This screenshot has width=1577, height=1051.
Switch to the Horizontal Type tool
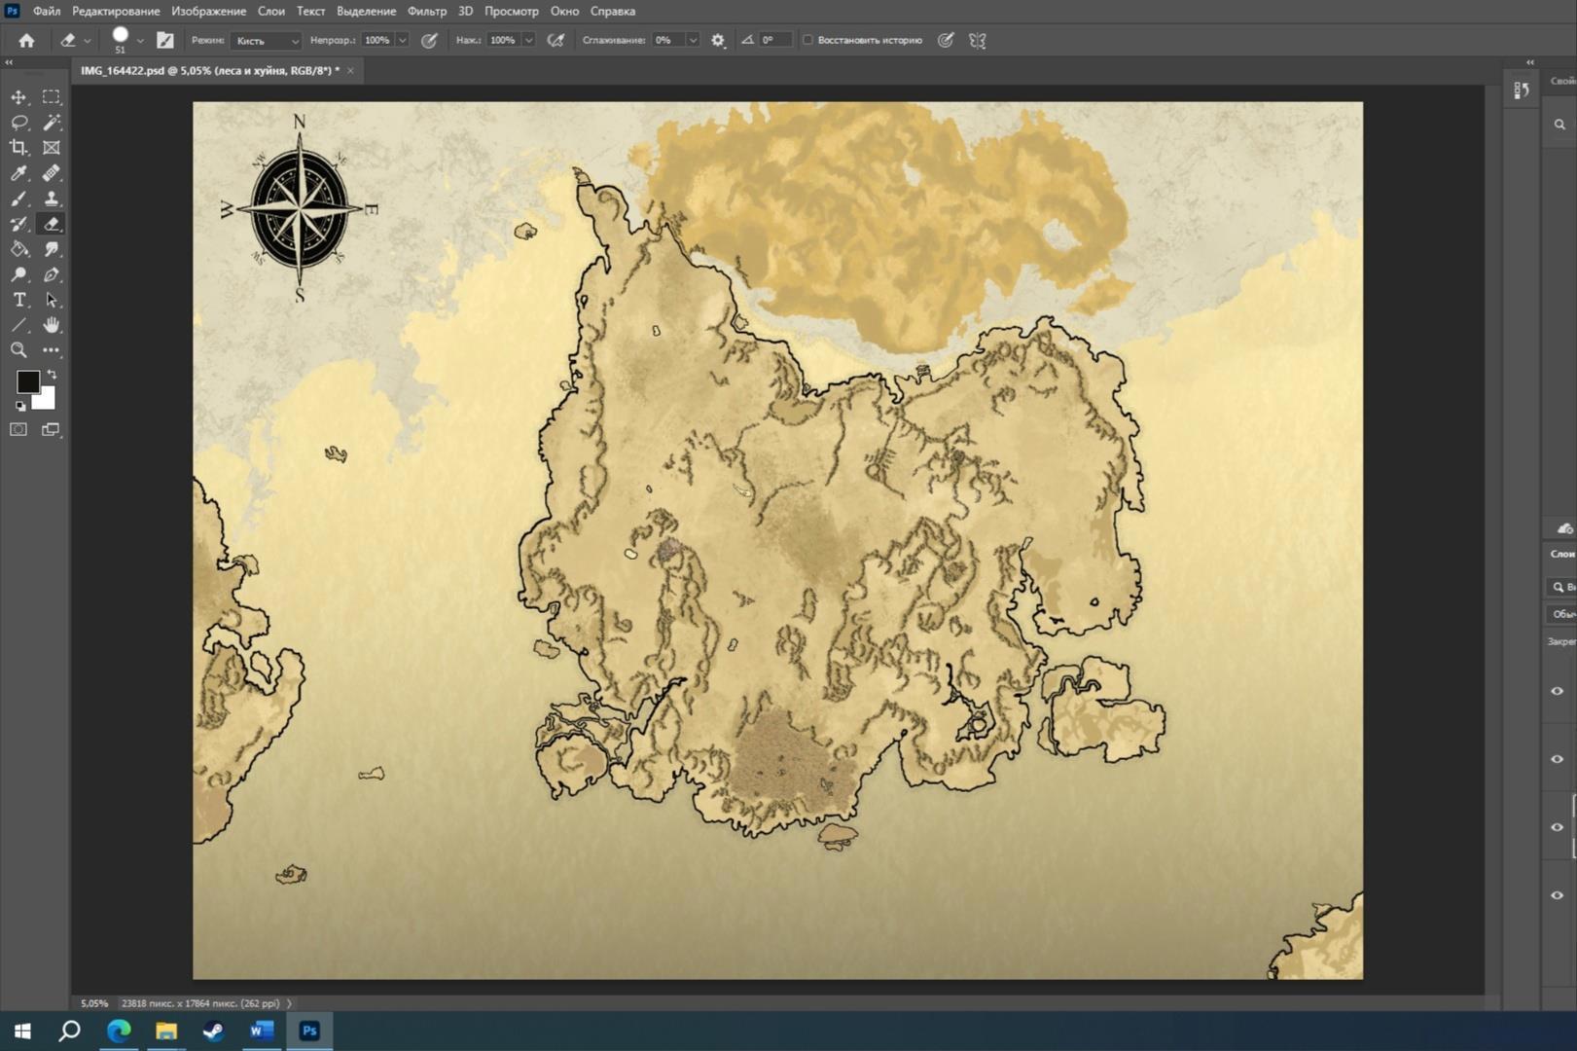tap(18, 300)
